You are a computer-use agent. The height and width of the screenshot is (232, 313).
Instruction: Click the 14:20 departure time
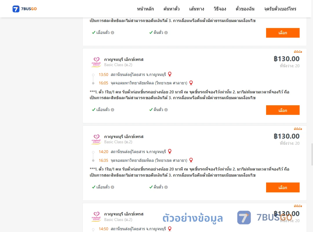coord(103,152)
